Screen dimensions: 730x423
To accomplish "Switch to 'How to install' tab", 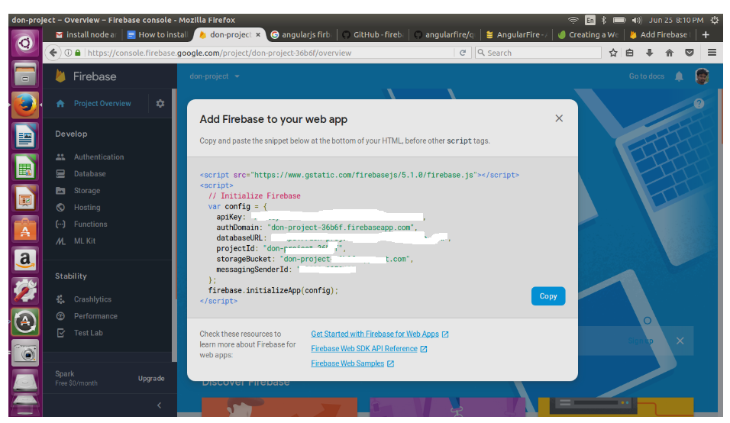I will [x=158, y=35].
